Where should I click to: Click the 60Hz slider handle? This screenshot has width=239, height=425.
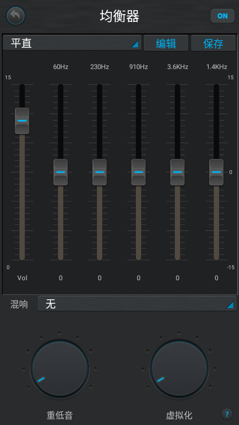[x=61, y=172]
